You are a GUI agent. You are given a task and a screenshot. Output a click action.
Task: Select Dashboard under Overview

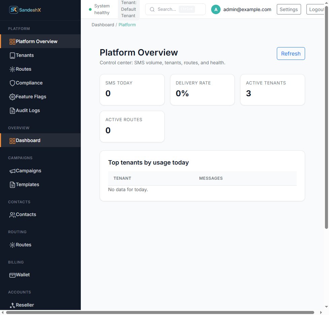[40, 140]
